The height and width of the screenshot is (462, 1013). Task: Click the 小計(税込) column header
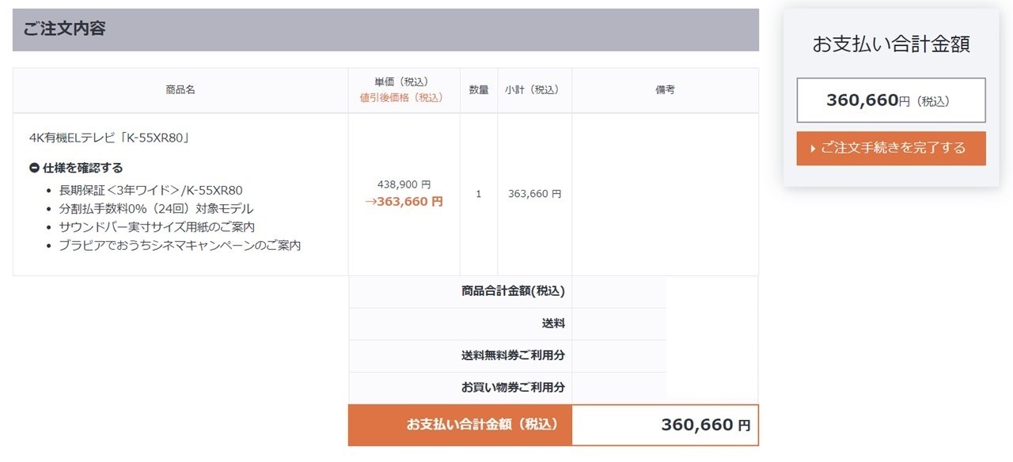pos(534,90)
